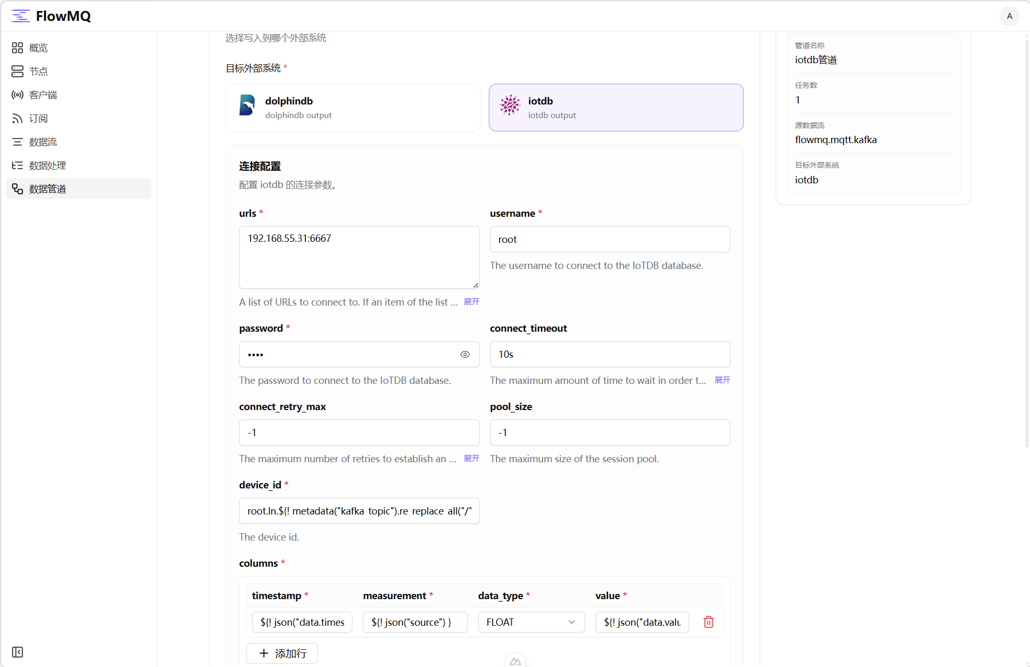The height and width of the screenshot is (667, 1030).
Task: Collapse the sidebar panel icon
Action: 17,652
